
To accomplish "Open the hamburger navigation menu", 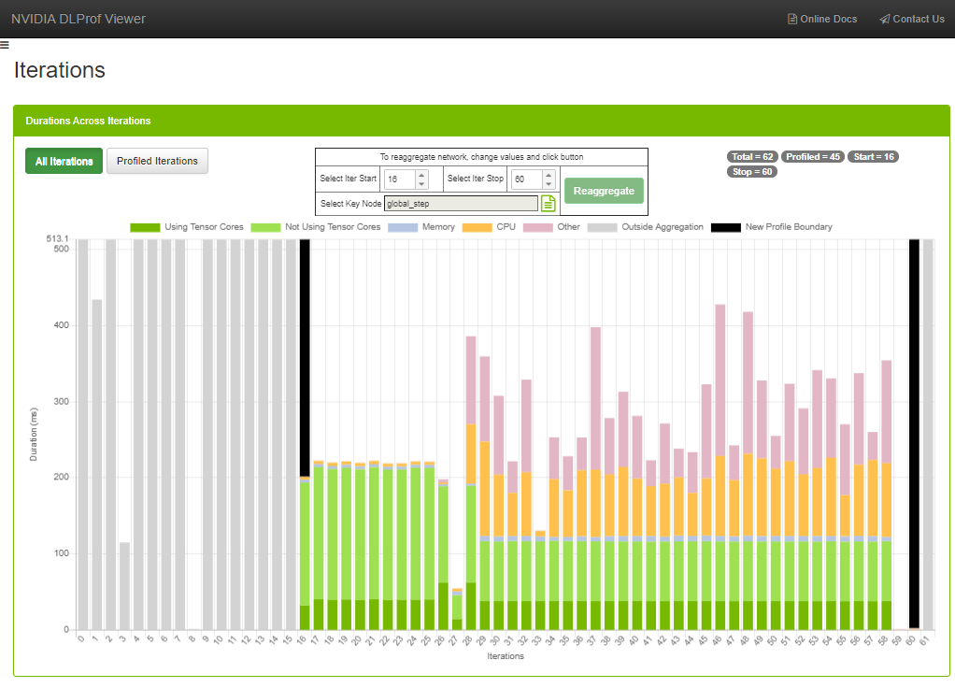I will click(5, 44).
